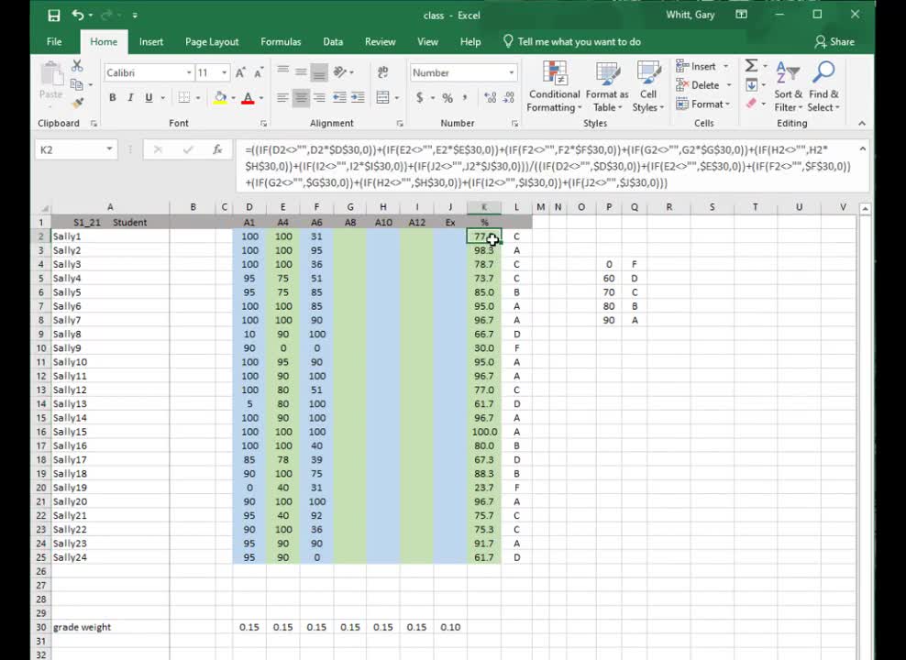Toggle center horizontal alignment

coord(301,97)
